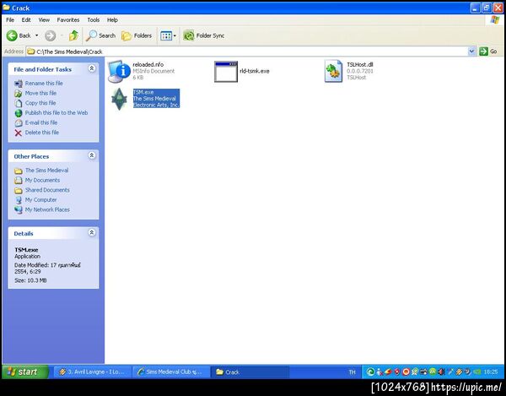Open the Edit menu
Image resolution: width=506 pixels, height=396 pixels.
click(26, 19)
